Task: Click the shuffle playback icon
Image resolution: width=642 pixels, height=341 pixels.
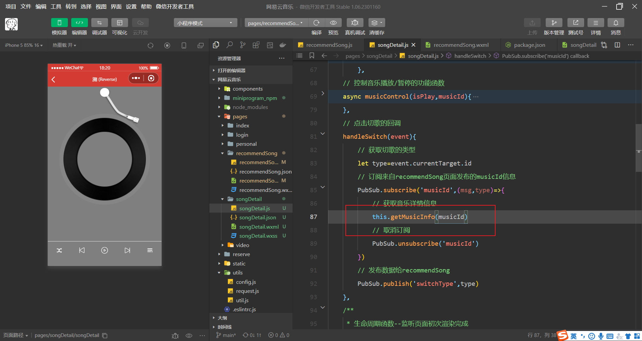Action: [59, 250]
